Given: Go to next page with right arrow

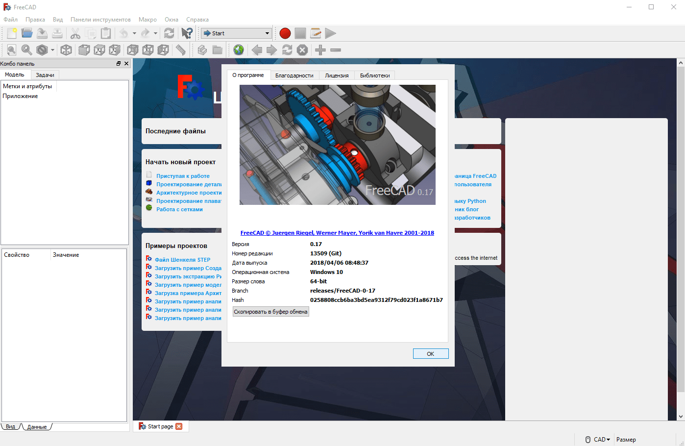Looking at the screenshot, I should pos(272,50).
